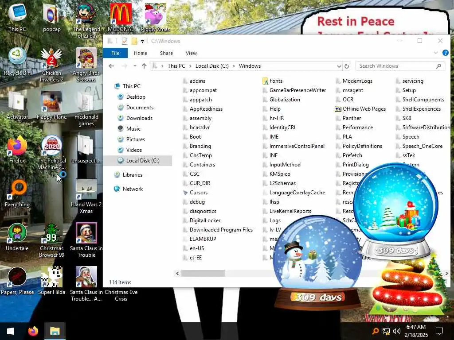Select Pictures in the navigation pane
The width and height of the screenshot is (454, 340).
135,139
